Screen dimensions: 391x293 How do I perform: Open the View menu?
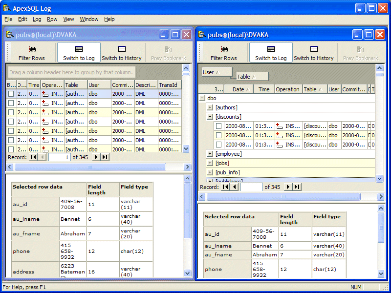click(68, 19)
